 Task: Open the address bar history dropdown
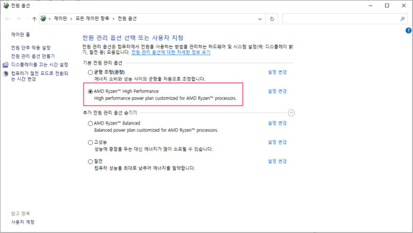[260, 19]
